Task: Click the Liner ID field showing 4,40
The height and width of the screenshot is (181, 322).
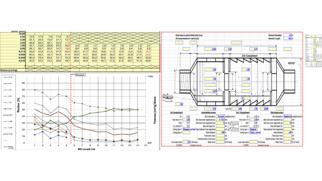Action: [237, 108]
